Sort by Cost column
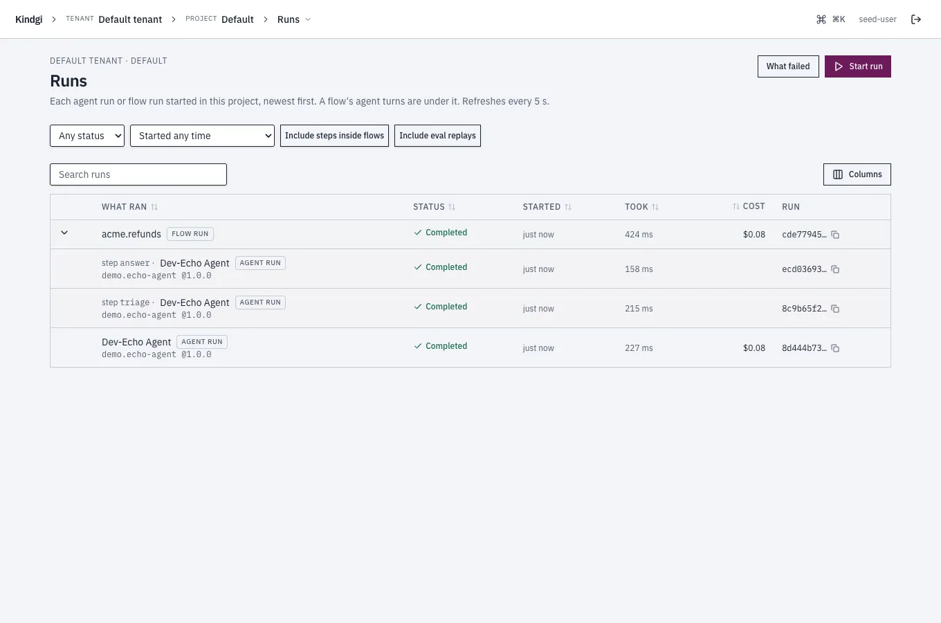This screenshot has width=941, height=623. 749,206
